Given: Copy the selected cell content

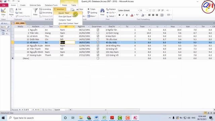Looking at the screenshot, I should tap(19, 13).
